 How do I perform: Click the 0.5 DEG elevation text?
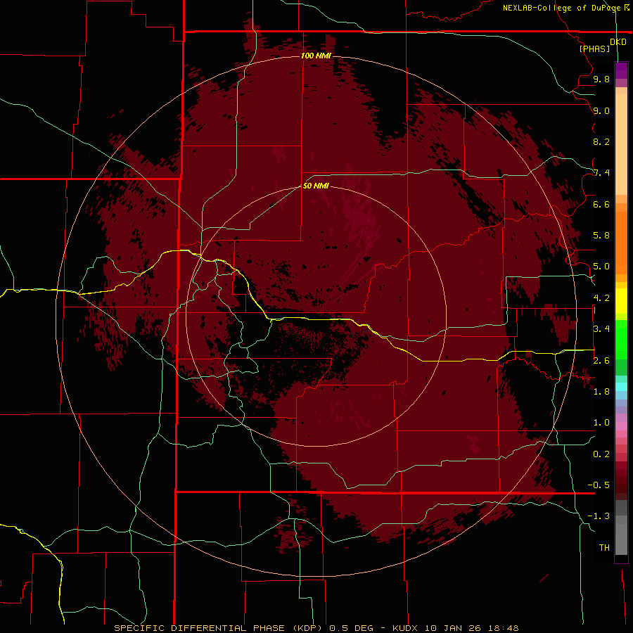pyautogui.click(x=351, y=628)
